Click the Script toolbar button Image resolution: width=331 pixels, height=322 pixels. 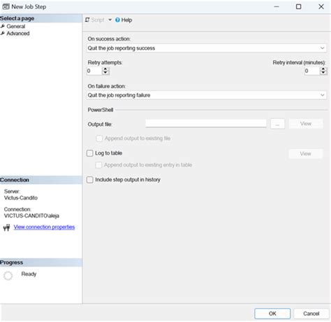pyautogui.click(x=95, y=20)
